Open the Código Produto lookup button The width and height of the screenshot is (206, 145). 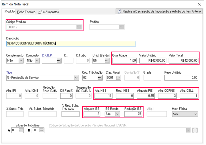pyautogui.click(x=79, y=27)
